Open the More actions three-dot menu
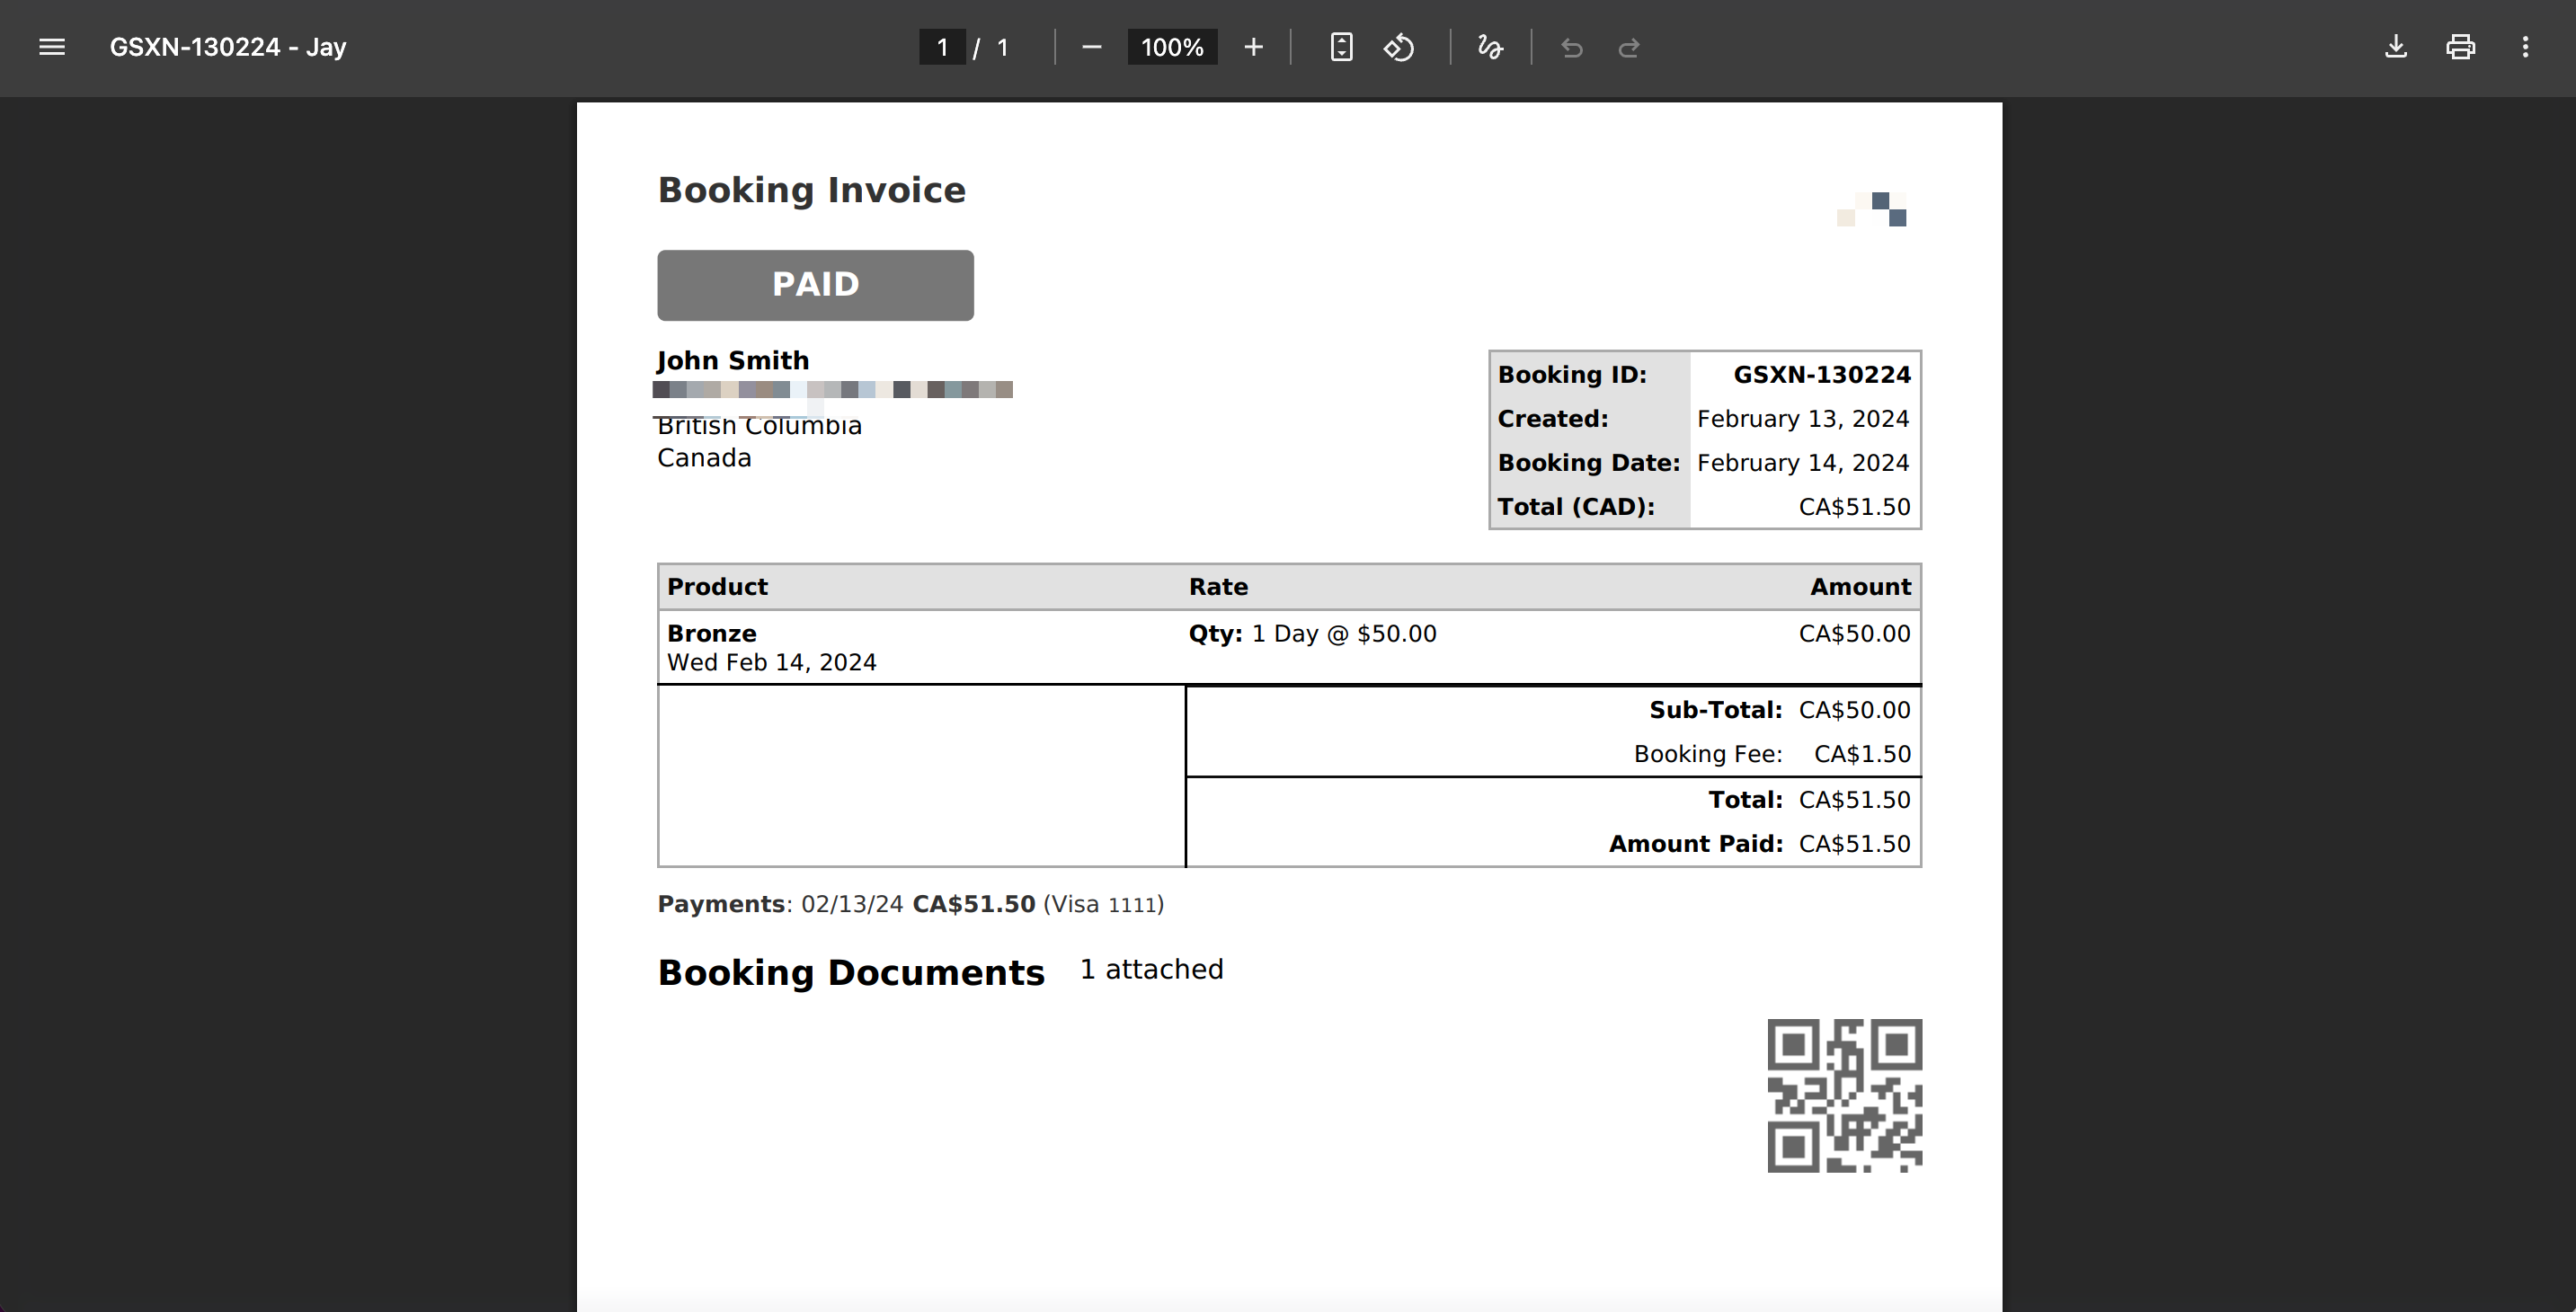Viewport: 2576px width, 1312px height. (x=2525, y=47)
